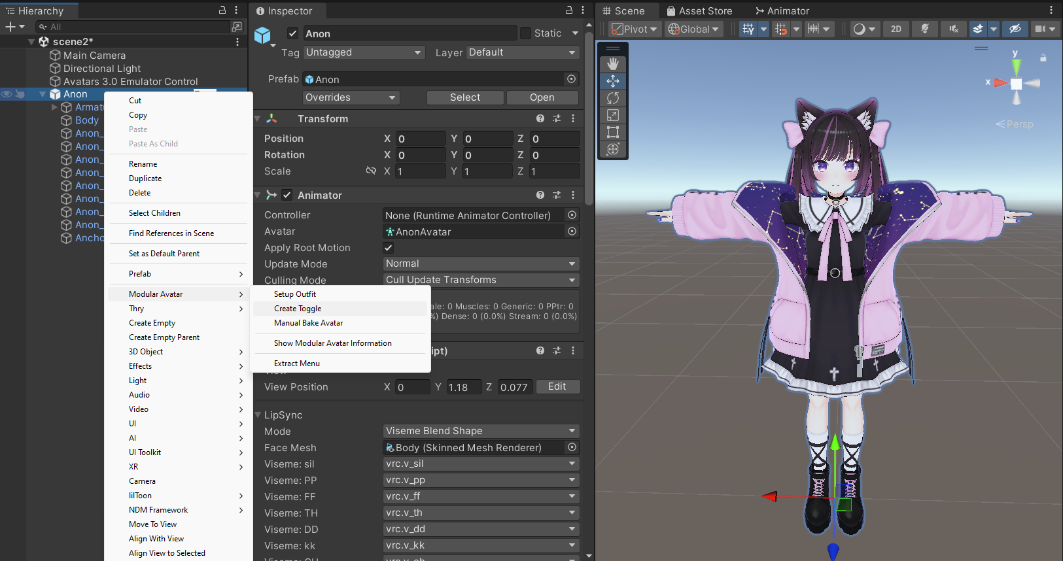Open Pivot handle position dropdown
The width and height of the screenshot is (1063, 561).
coord(634,29)
